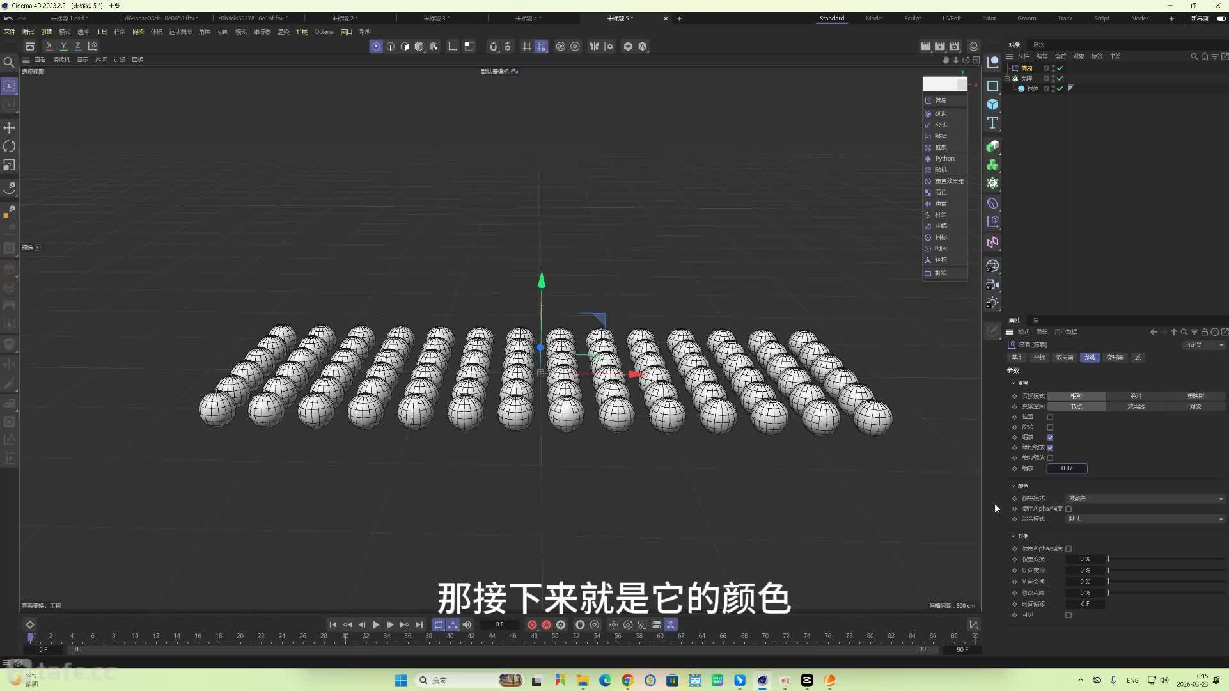Click the X axis lock icon
This screenshot has width=1229, height=691.
49,46
